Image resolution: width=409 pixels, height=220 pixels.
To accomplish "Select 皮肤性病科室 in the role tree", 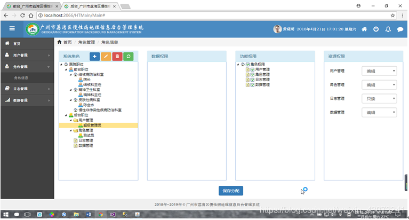I will (89, 100).
